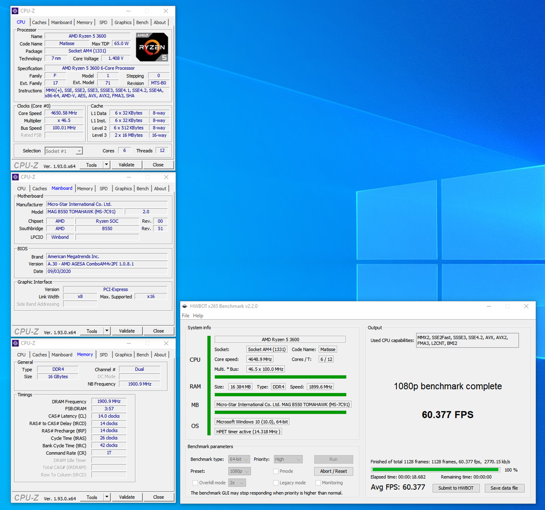This screenshot has width=545, height=510.
Task: Toggle the Legacy mode checkbox
Action: point(276,483)
